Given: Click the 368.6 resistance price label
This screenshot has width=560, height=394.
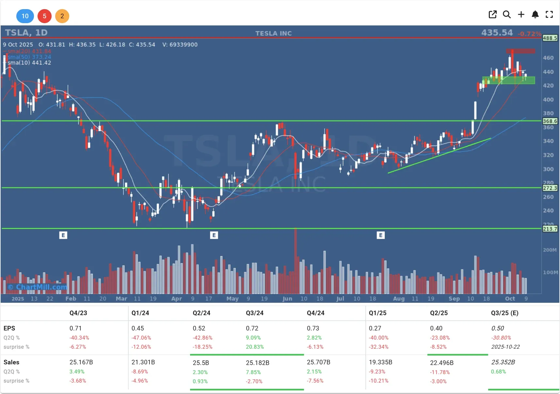Looking at the screenshot, I should (550, 121).
